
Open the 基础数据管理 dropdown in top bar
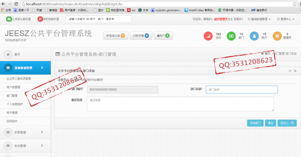click(259, 19)
